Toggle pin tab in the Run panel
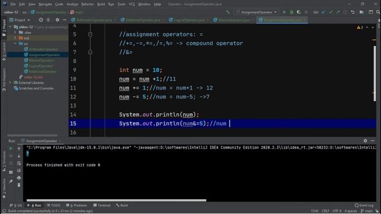 click(x=11, y=181)
